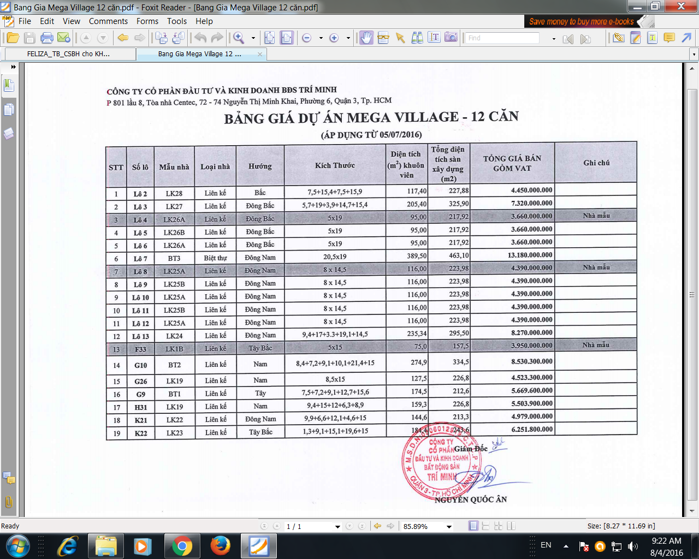Click the Zoom In plus button
This screenshot has width=699, height=559.
334,38
